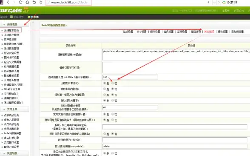Open 软件频道设置 in sidebar
This screenshot has width=250, height=156.
11,66
